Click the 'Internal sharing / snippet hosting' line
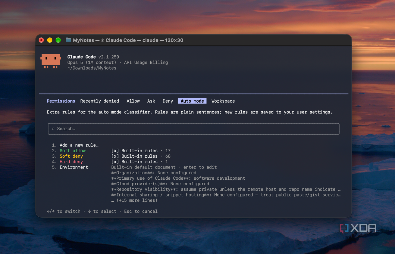The width and height of the screenshot is (395, 254). coord(226,195)
